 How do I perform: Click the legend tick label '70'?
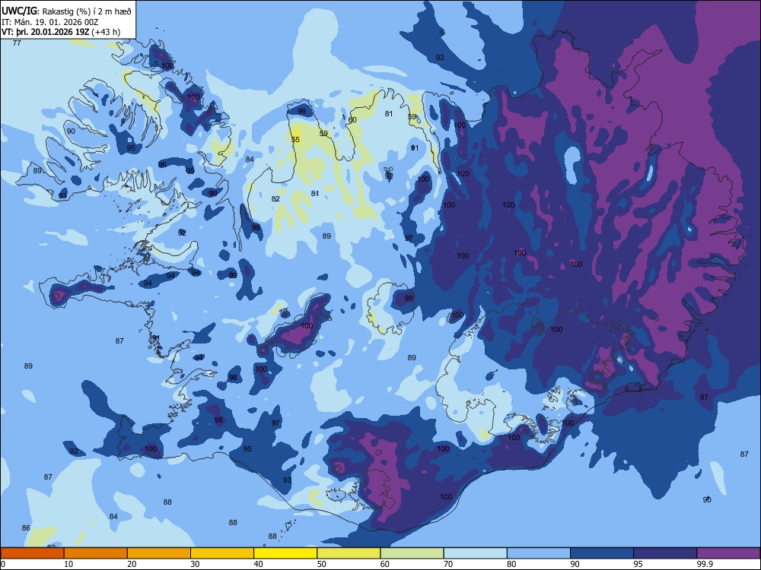pos(448,564)
